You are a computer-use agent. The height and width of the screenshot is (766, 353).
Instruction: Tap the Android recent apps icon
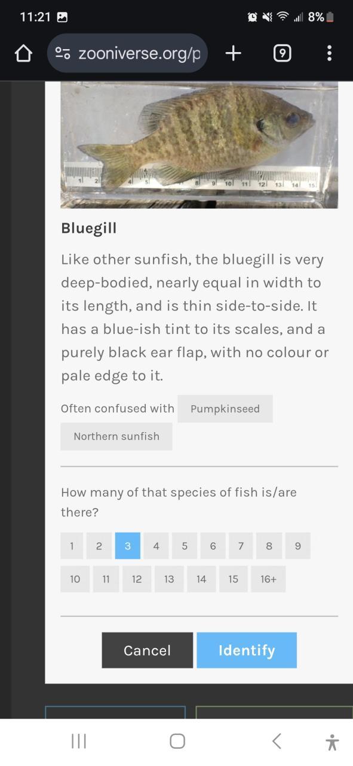pyautogui.click(x=79, y=741)
